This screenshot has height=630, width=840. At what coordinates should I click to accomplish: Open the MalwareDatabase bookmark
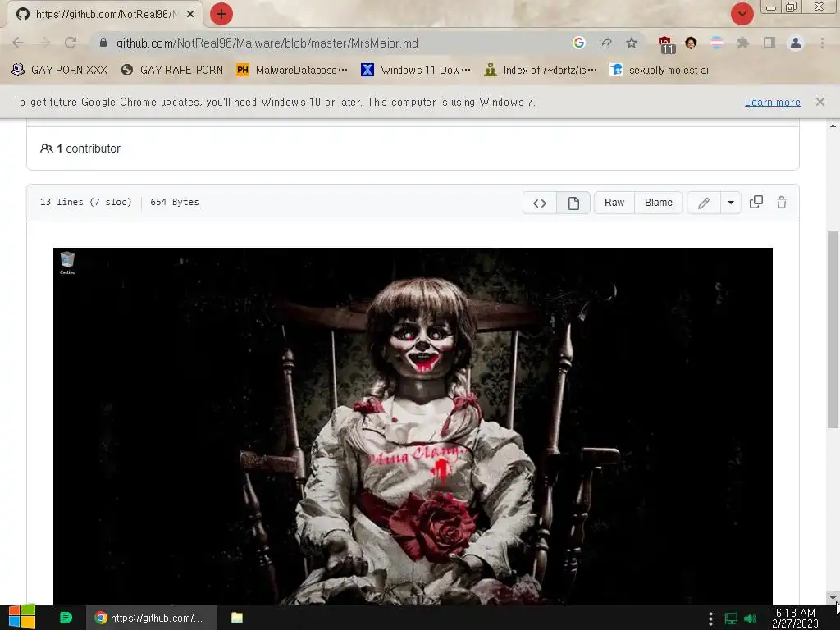(292, 71)
